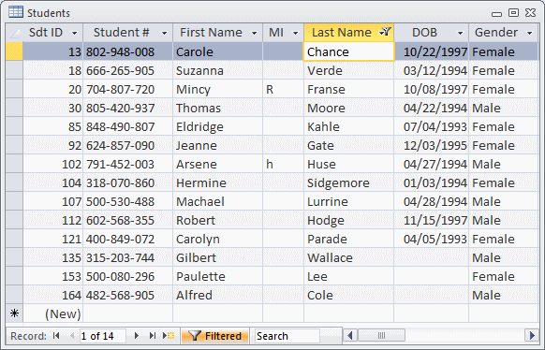Create new blank record icon
545x350 pixels.
tap(169, 336)
